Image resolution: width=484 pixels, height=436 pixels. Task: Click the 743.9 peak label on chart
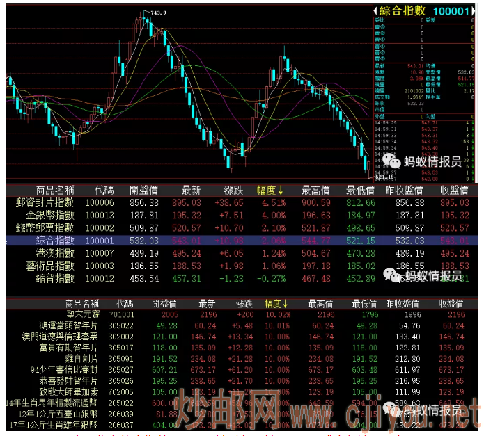158,13
